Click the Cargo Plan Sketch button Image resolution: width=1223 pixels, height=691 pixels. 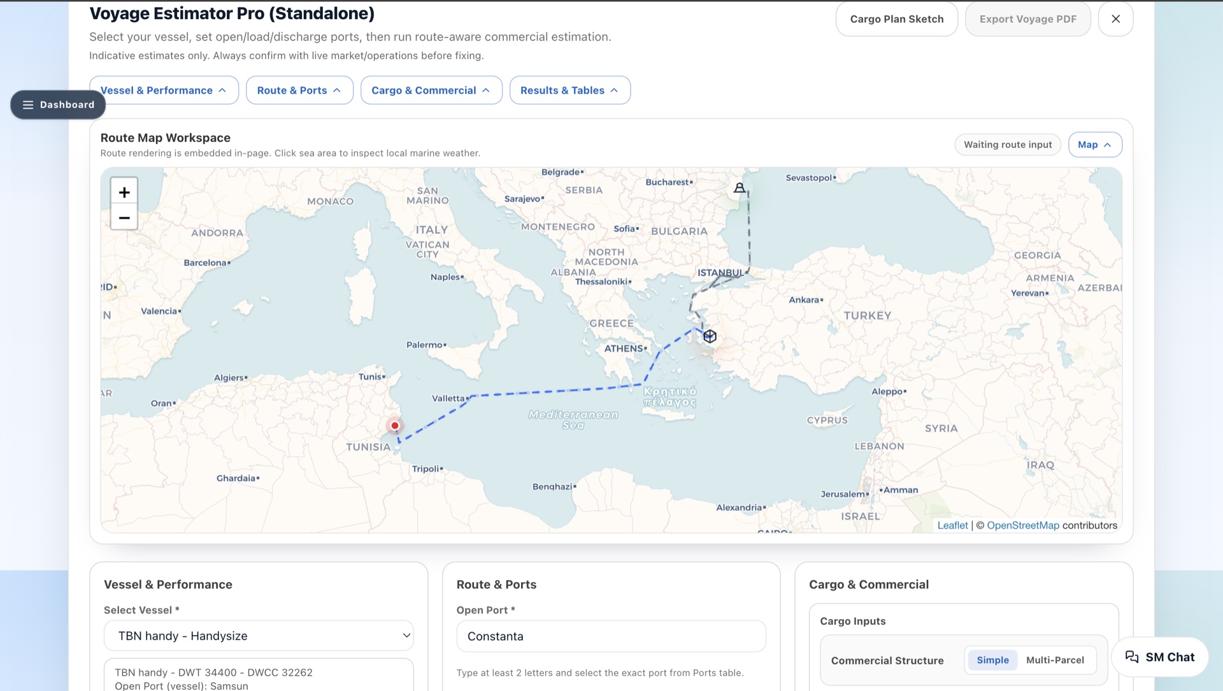click(896, 18)
